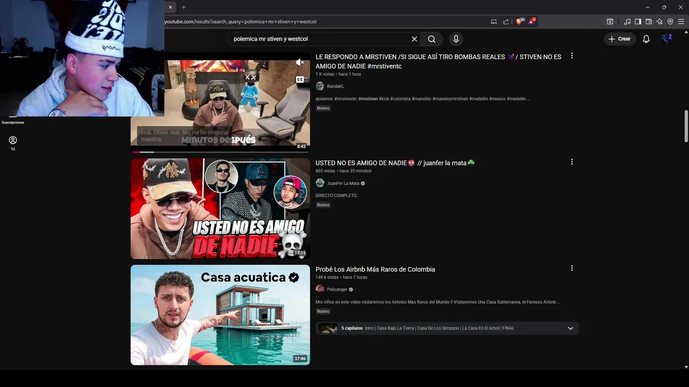Viewport: 689px width, 387px height.
Task: Click the address bar URL
Action: pos(240,21)
